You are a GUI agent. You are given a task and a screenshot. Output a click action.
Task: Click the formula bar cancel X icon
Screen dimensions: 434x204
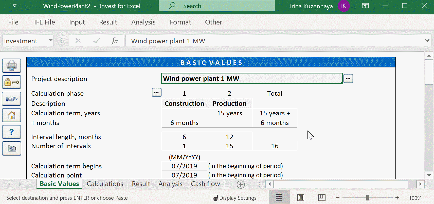pyautogui.click(x=78, y=41)
